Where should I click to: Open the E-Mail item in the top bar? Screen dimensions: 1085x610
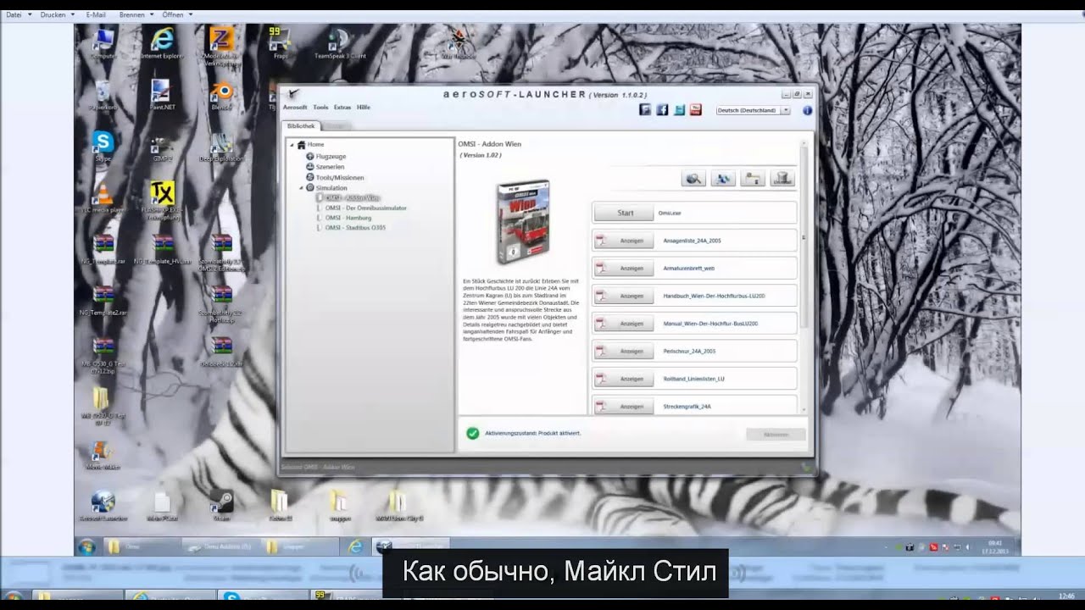tap(96, 14)
